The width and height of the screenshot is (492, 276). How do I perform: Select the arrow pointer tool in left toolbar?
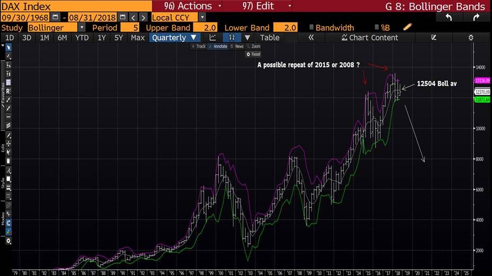click(x=8, y=48)
